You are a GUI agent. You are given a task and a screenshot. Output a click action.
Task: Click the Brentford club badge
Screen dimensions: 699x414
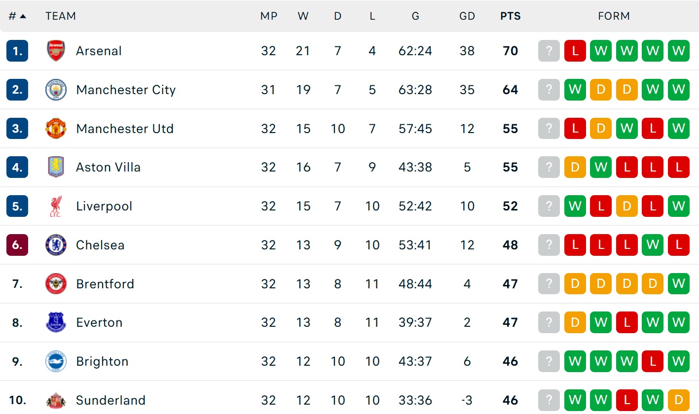(x=56, y=284)
